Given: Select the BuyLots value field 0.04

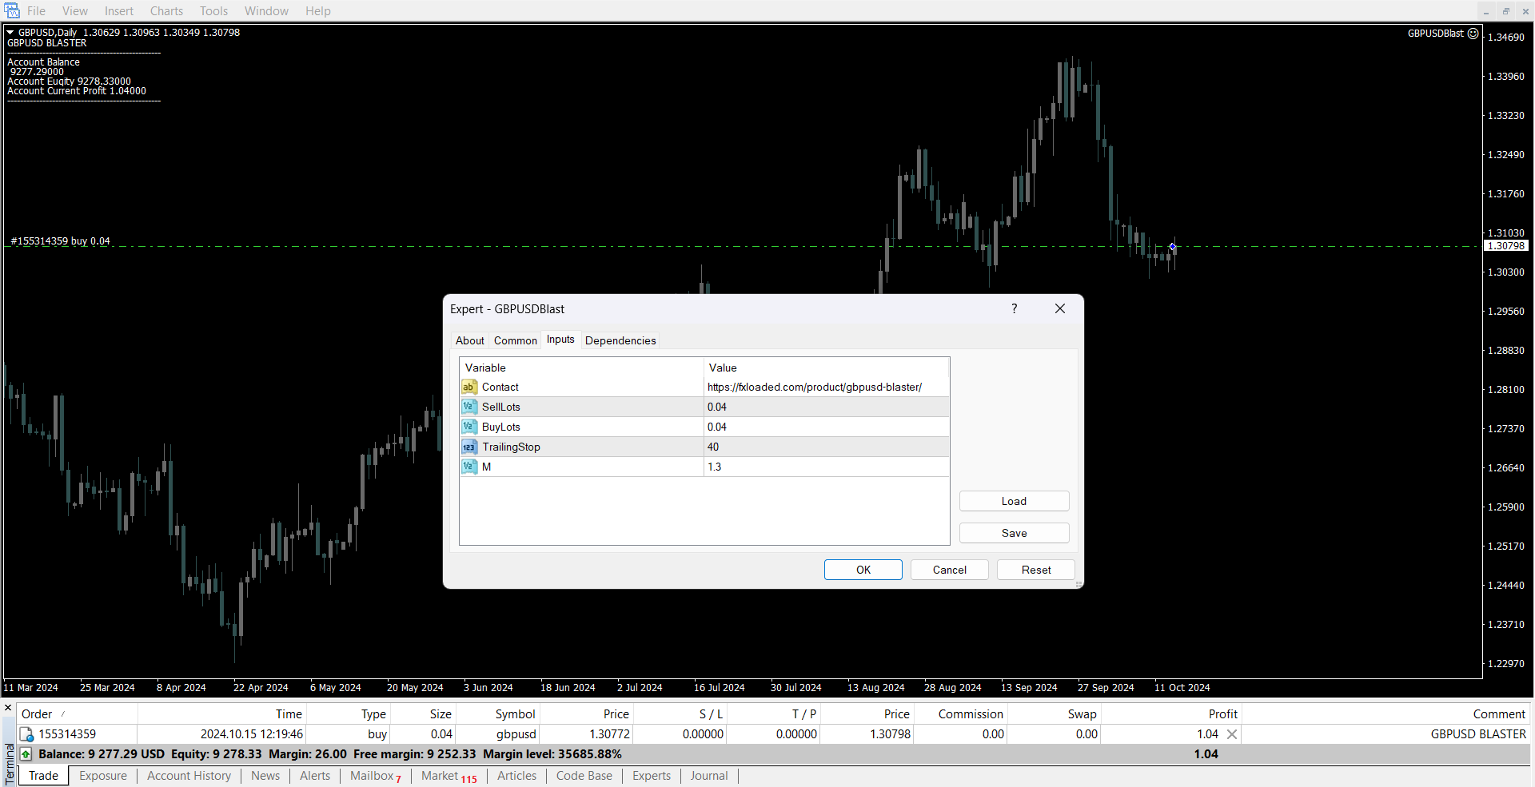Looking at the screenshot, I should click(x=826, y=427).
